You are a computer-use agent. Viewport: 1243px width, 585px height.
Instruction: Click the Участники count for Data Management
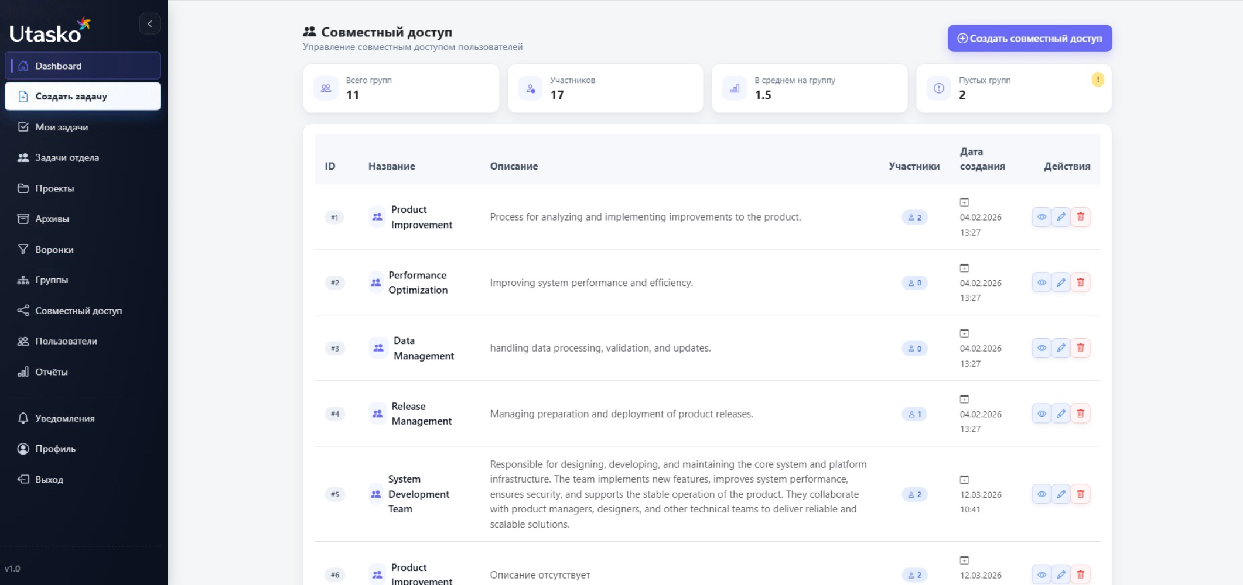[914, 348]
